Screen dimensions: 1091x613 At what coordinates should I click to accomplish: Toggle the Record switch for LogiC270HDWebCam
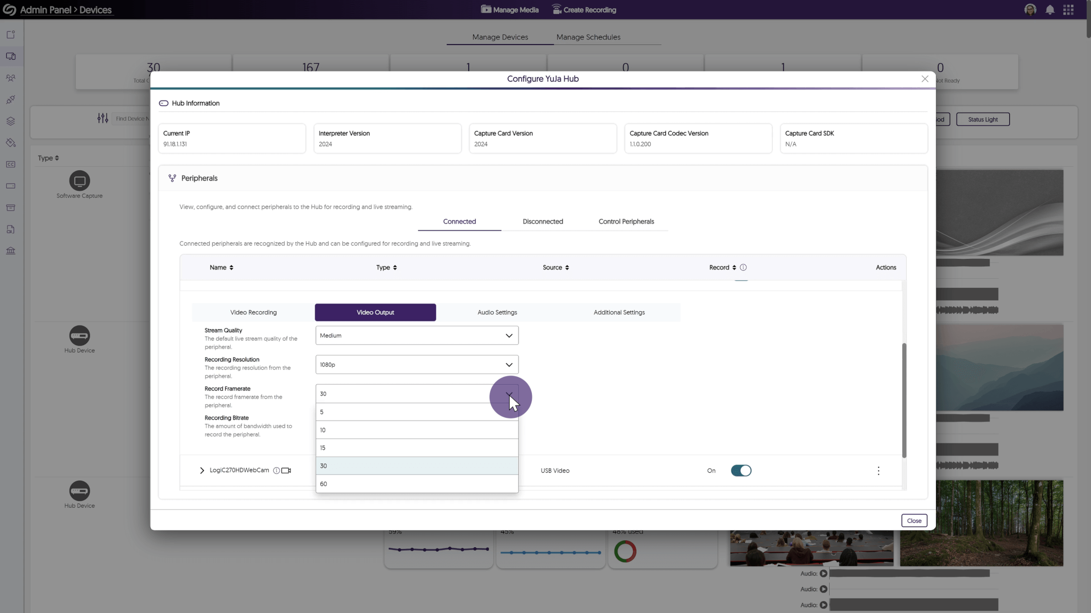[x=741, y=470]
